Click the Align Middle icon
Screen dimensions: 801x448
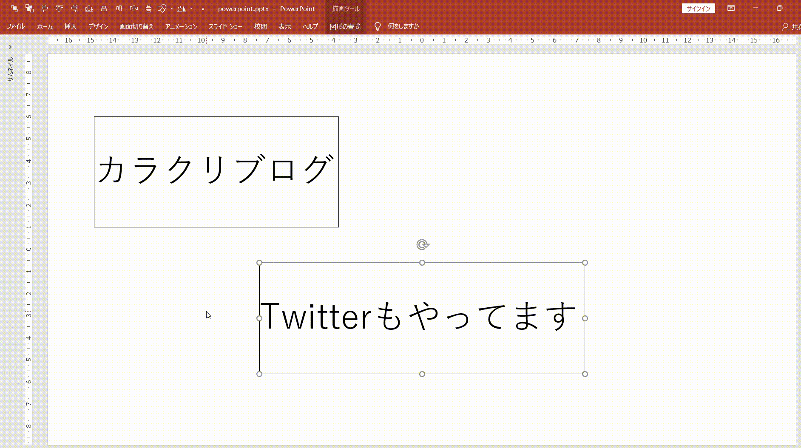[x=119, y=8]
